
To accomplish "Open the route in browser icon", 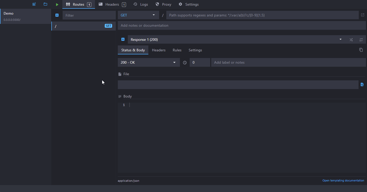I will (x=363, y=15).
